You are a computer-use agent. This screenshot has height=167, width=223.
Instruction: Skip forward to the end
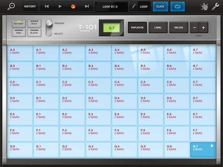[x=87, y=6]
